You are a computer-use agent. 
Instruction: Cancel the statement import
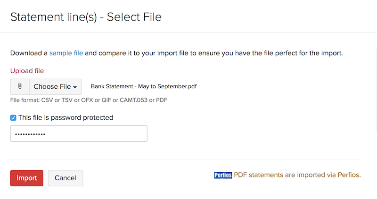coord(66,178)
